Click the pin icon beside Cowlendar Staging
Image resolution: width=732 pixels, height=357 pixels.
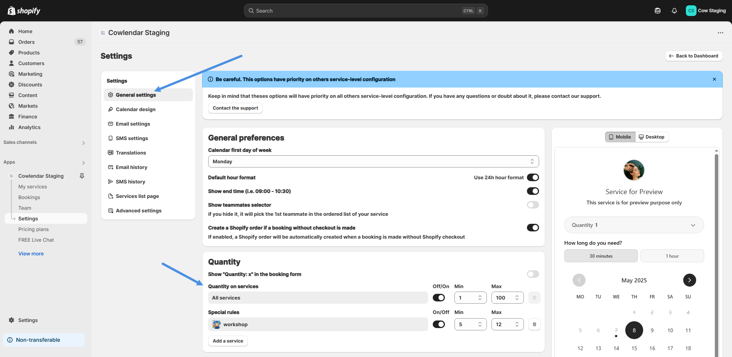82,176
